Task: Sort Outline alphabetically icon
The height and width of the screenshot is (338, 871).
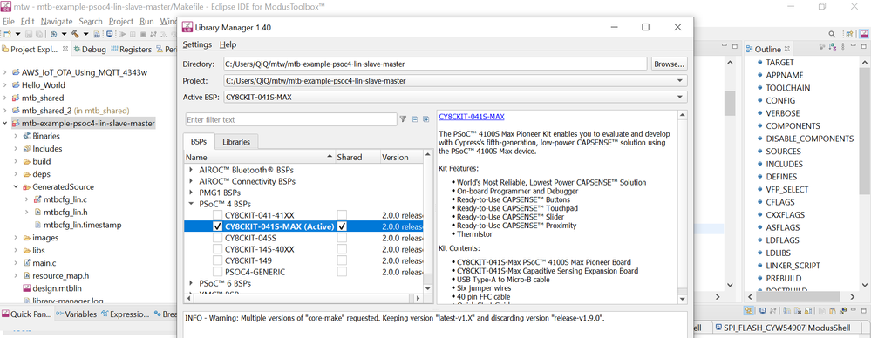Action: (833, 47)
